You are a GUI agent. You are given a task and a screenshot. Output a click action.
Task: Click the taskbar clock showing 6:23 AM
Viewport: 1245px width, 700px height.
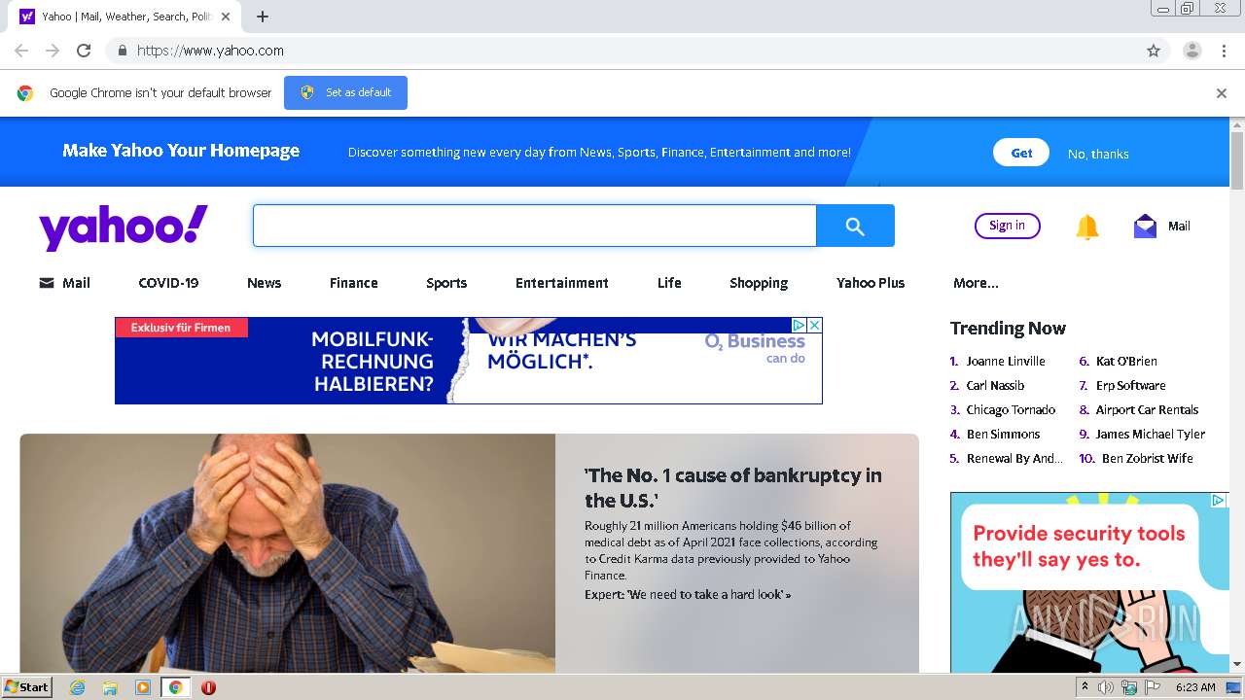pos(1195,687)
